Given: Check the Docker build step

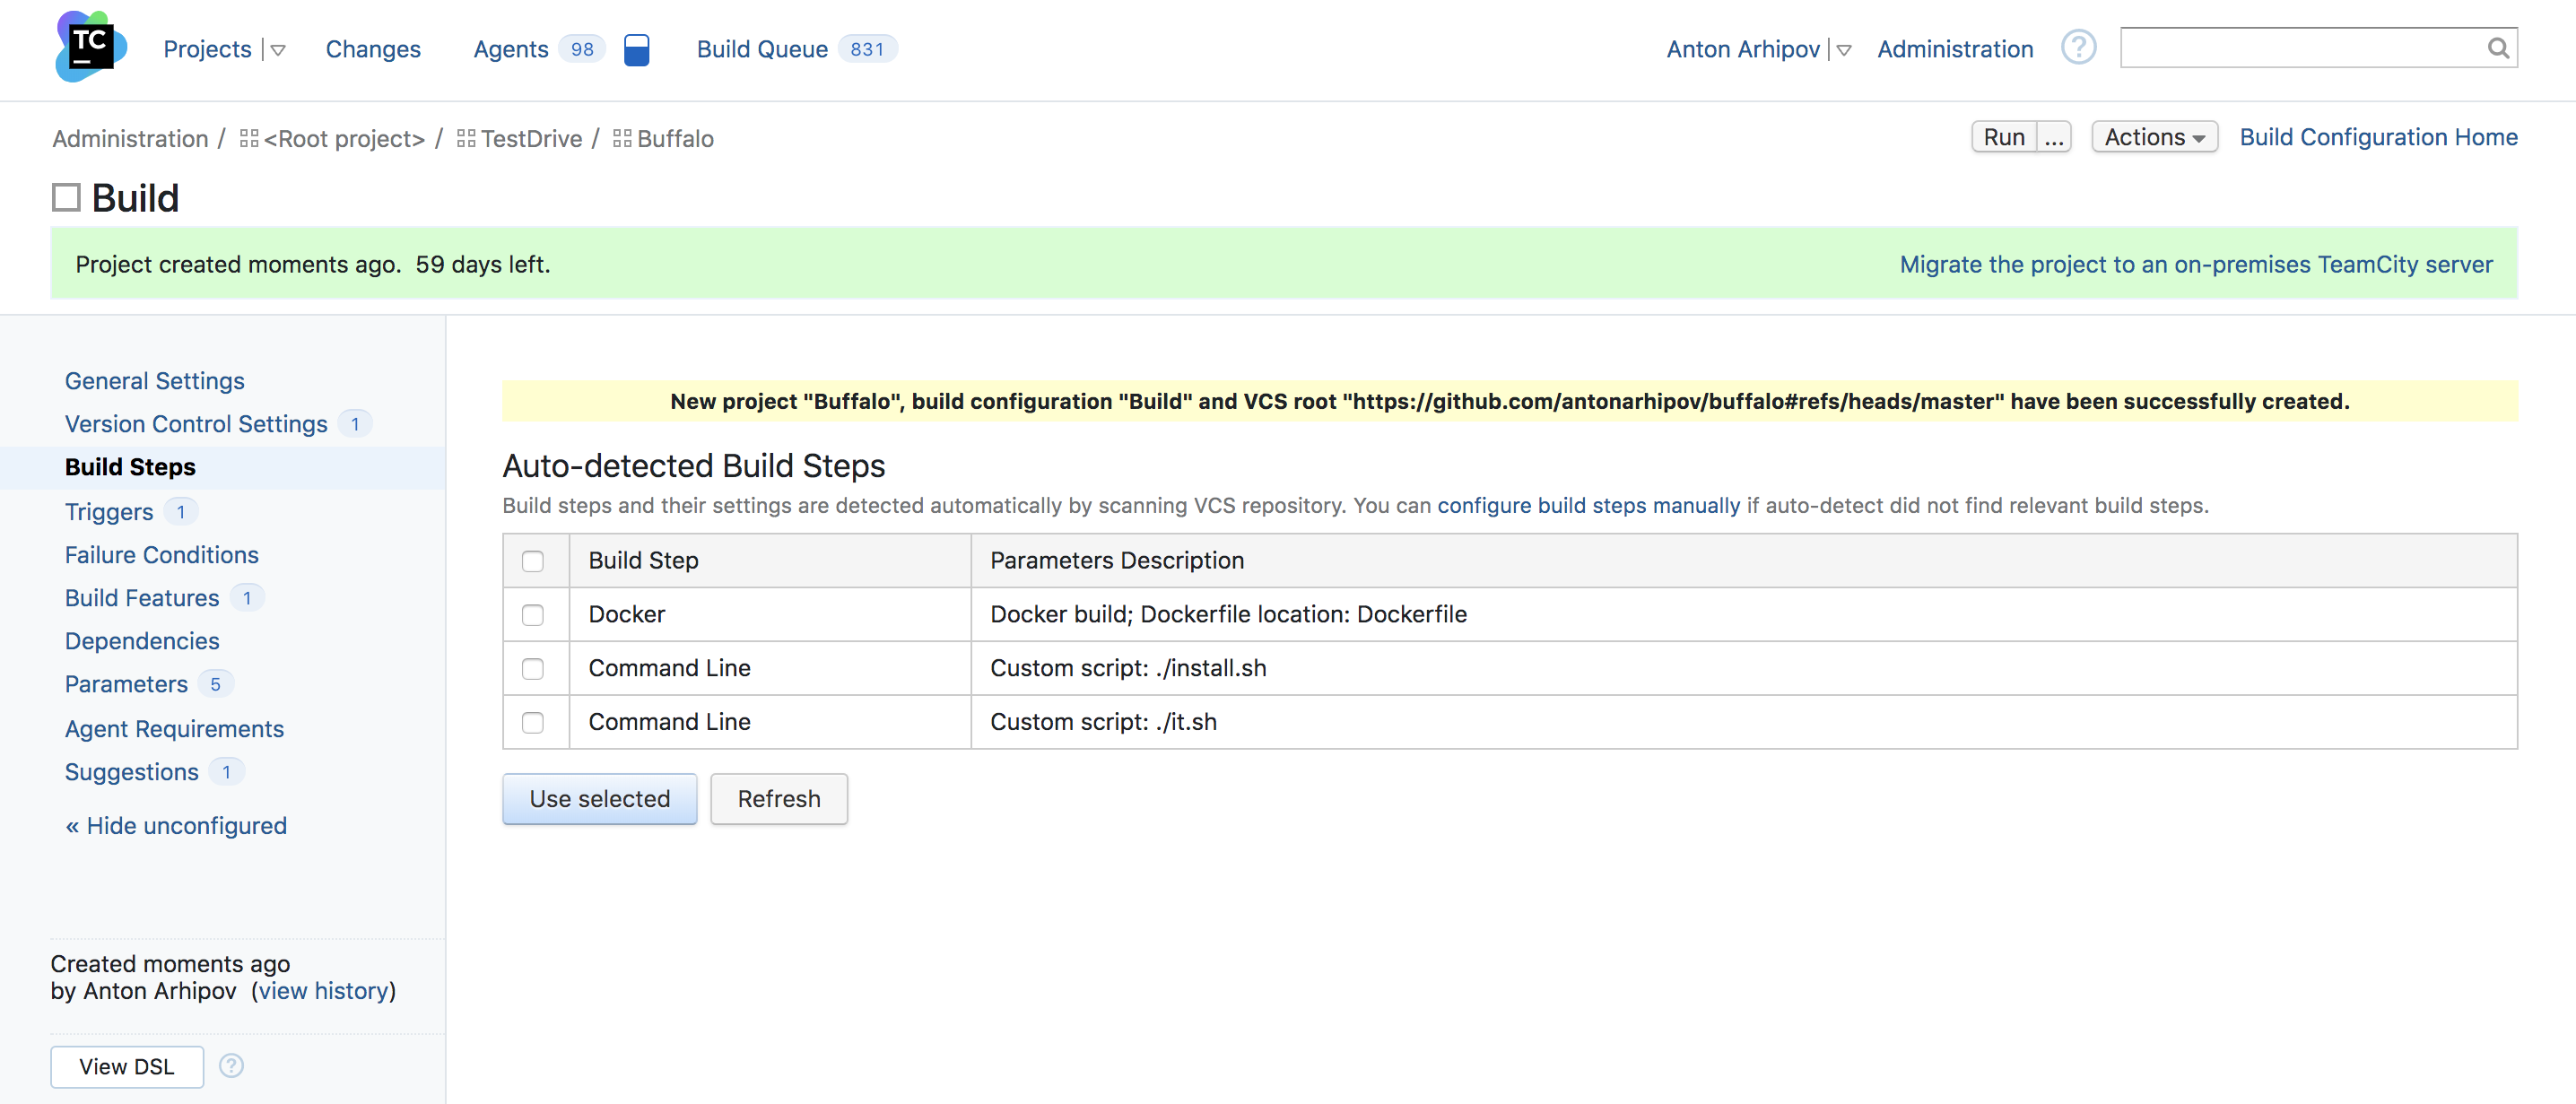Looking at the screenshot, I should (533, 615).
